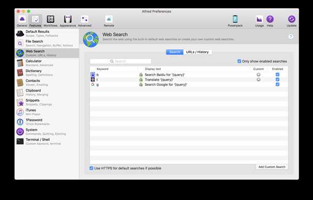Viewport: 313px width, 200px height.
Task: Open the 1Password sidebar item
Action: [x=47, y=121]
